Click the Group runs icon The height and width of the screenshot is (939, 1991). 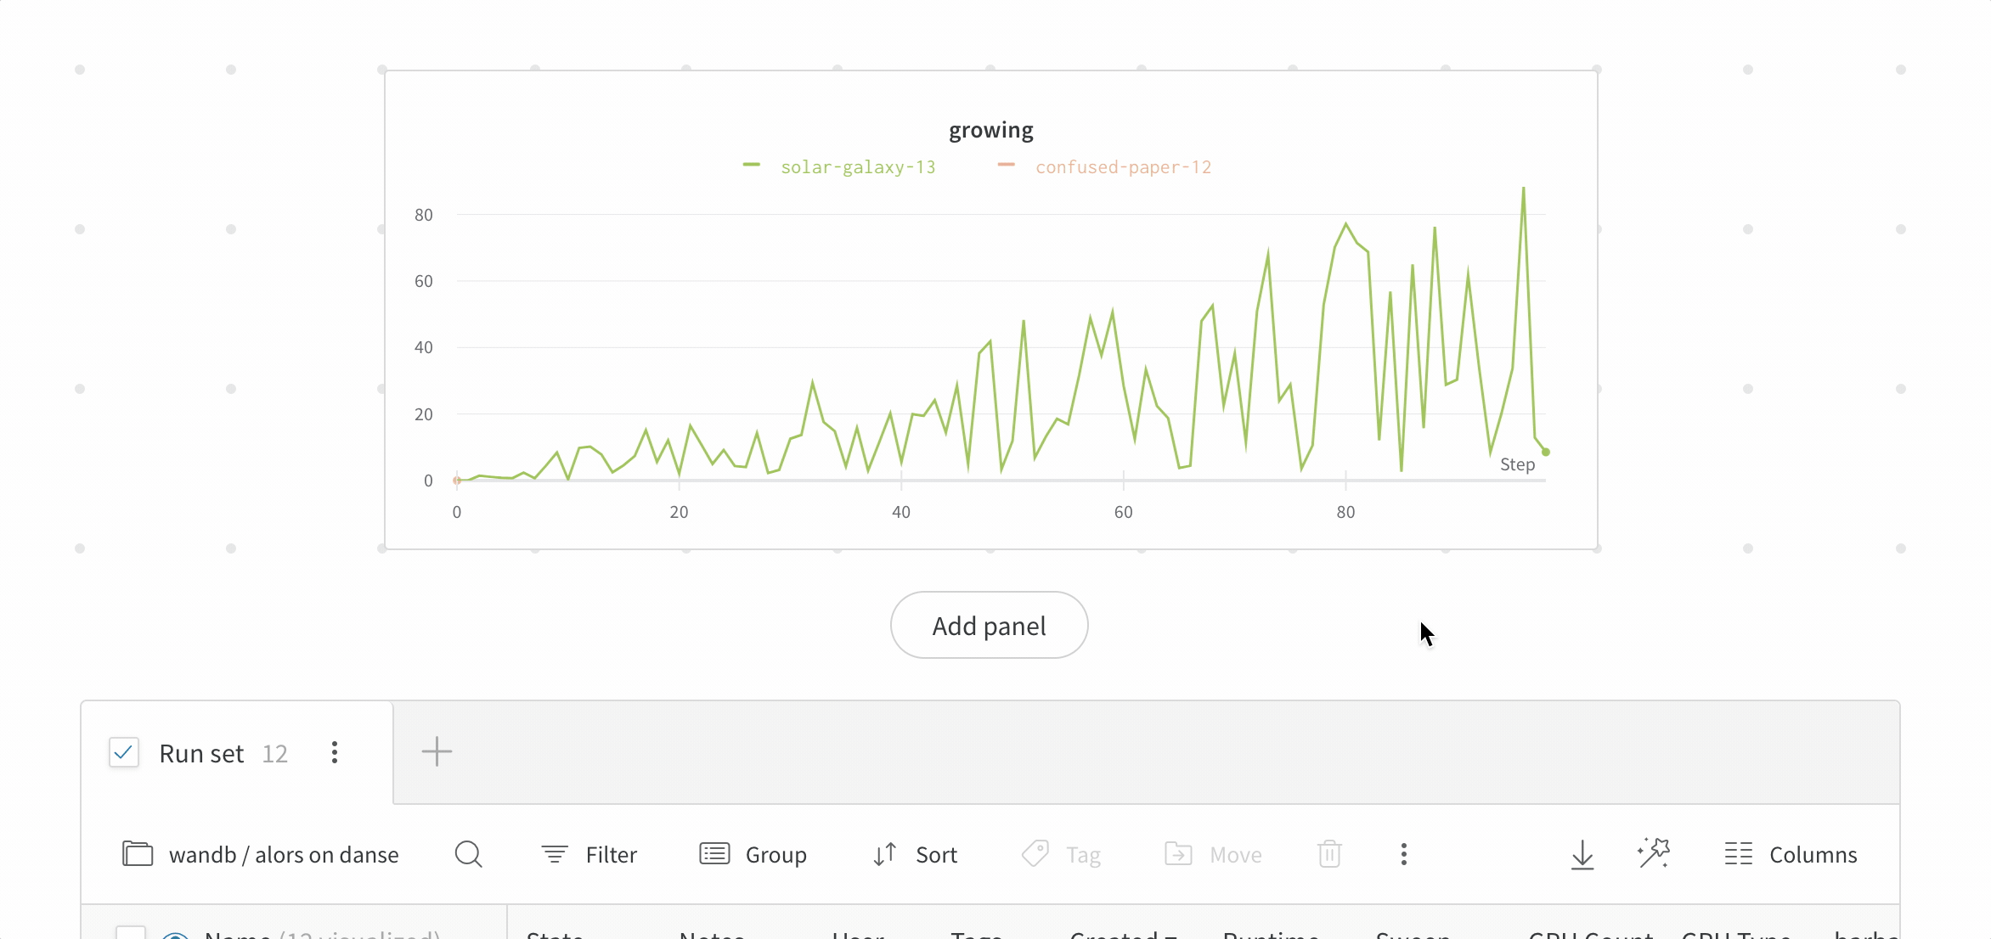tap(714, 854)
